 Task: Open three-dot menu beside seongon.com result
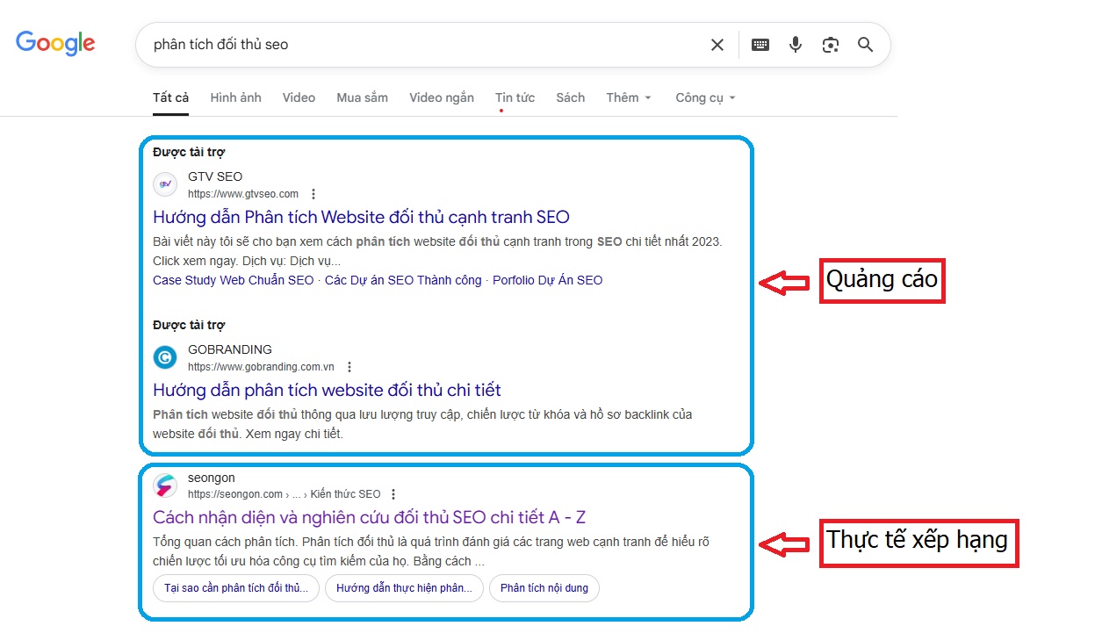(x=393, y=494)
